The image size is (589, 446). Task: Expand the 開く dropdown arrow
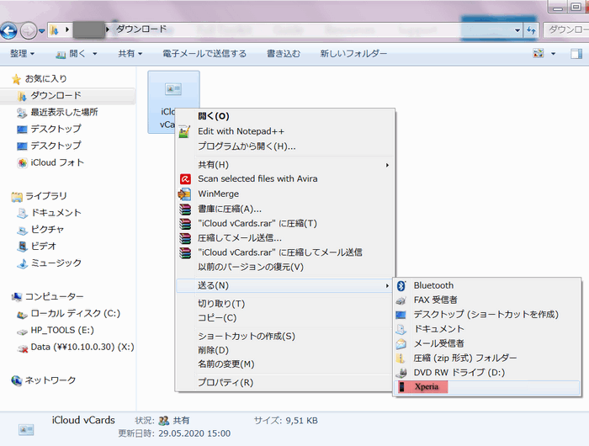pyautogui.click(x=94, y=54)
